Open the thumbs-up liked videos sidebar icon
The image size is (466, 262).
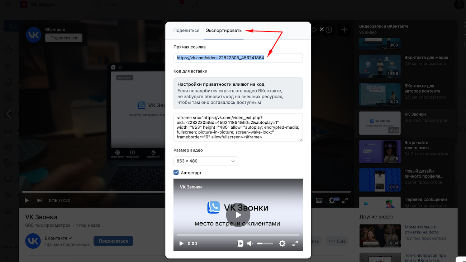tap(8, 50)
